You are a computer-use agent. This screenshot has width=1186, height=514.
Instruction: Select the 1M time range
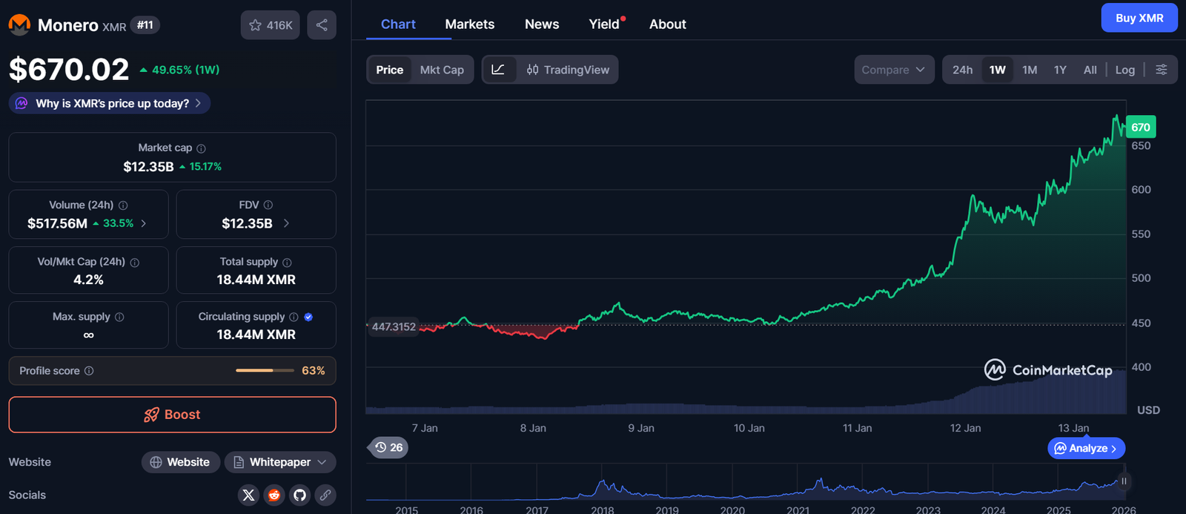point(1029,70)
